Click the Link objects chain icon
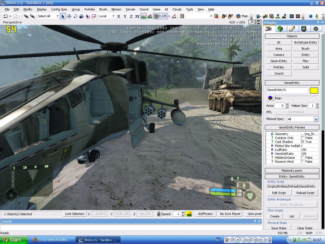Viewport: 325px width, 244px height. point(26,16)
